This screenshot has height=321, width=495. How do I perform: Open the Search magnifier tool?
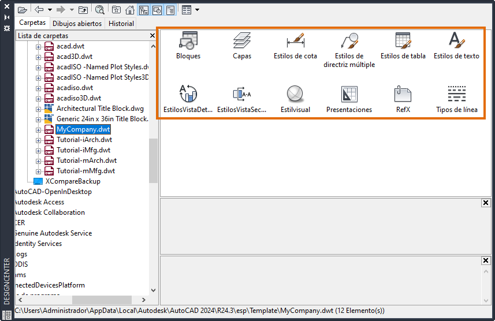100,10
